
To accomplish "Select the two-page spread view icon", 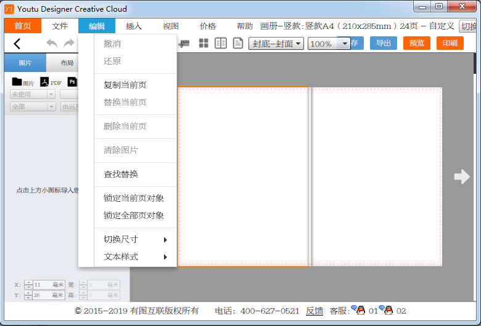I will click(x=221, y=44).
